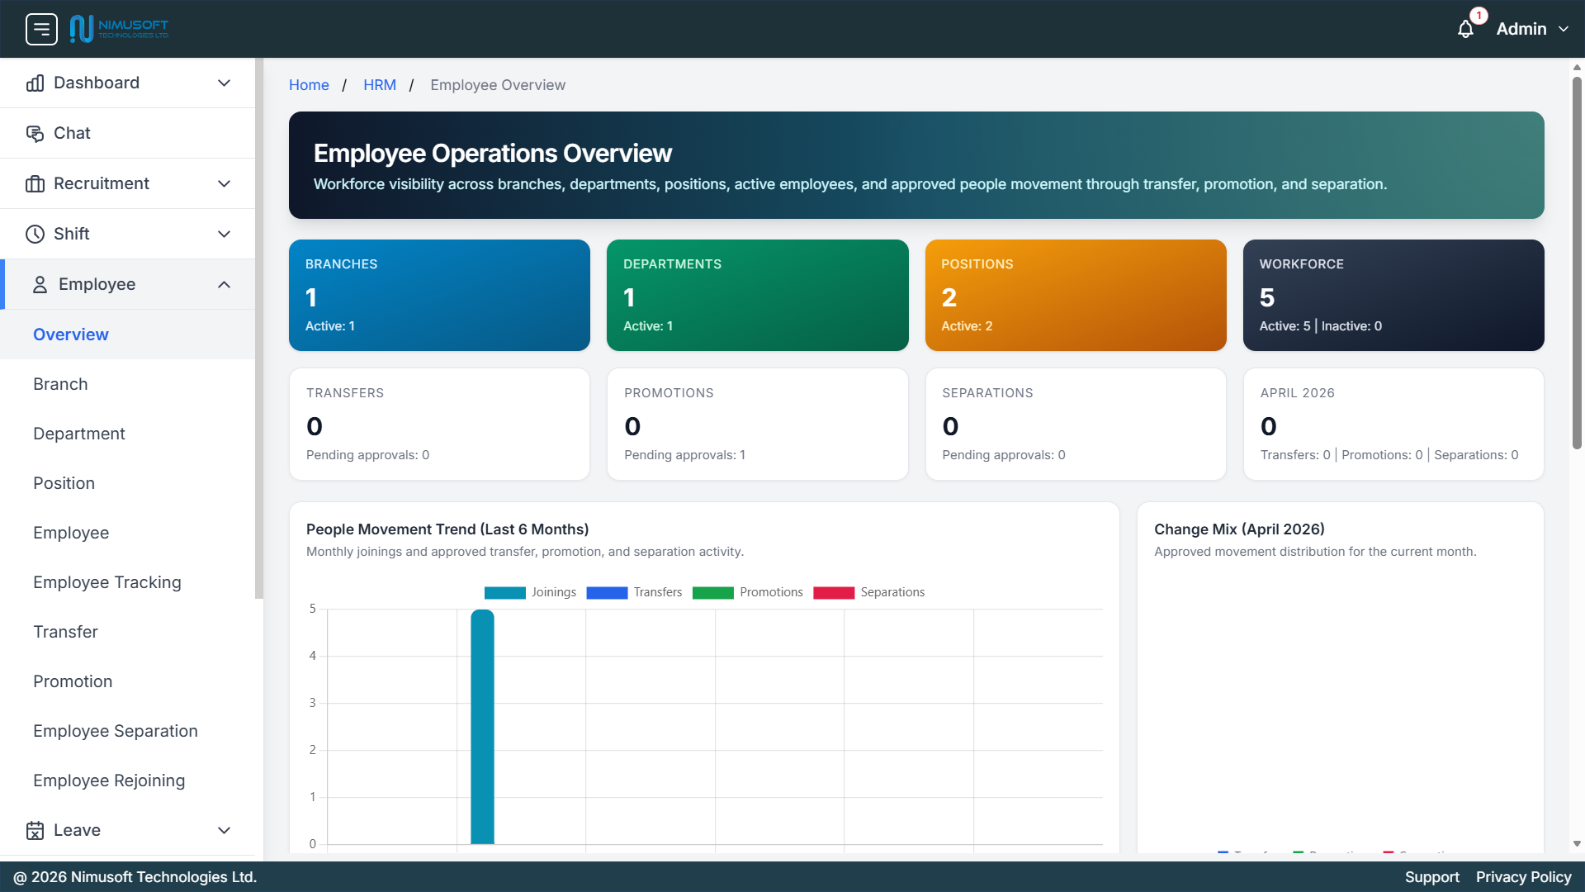The height and width of the screenshot is (892, 1585).
Task: Hide Transfers data via chart legend
Action: point(635,592)
